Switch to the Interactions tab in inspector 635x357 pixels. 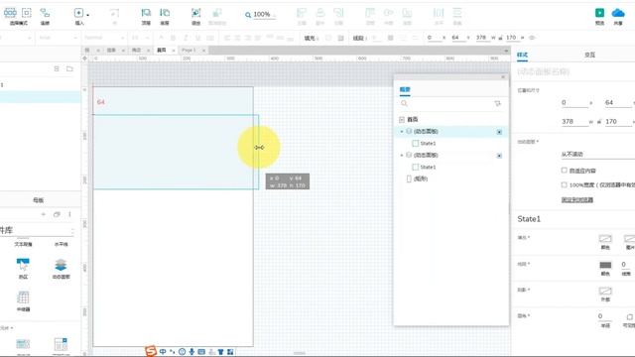coord(589,55)
